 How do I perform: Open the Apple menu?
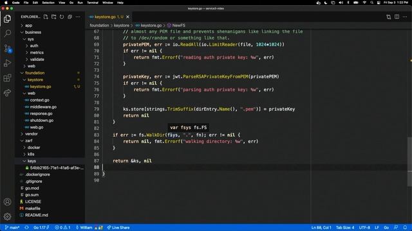tap(6, 3)
